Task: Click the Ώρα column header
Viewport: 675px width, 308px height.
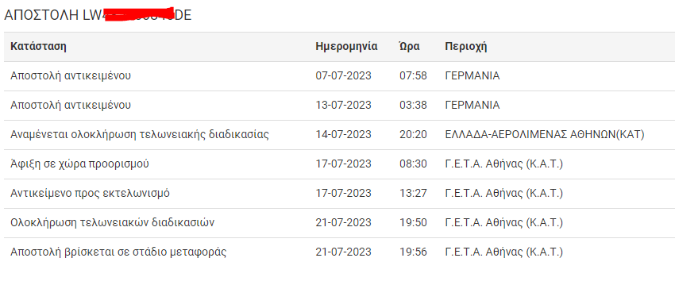Action: 410,47
